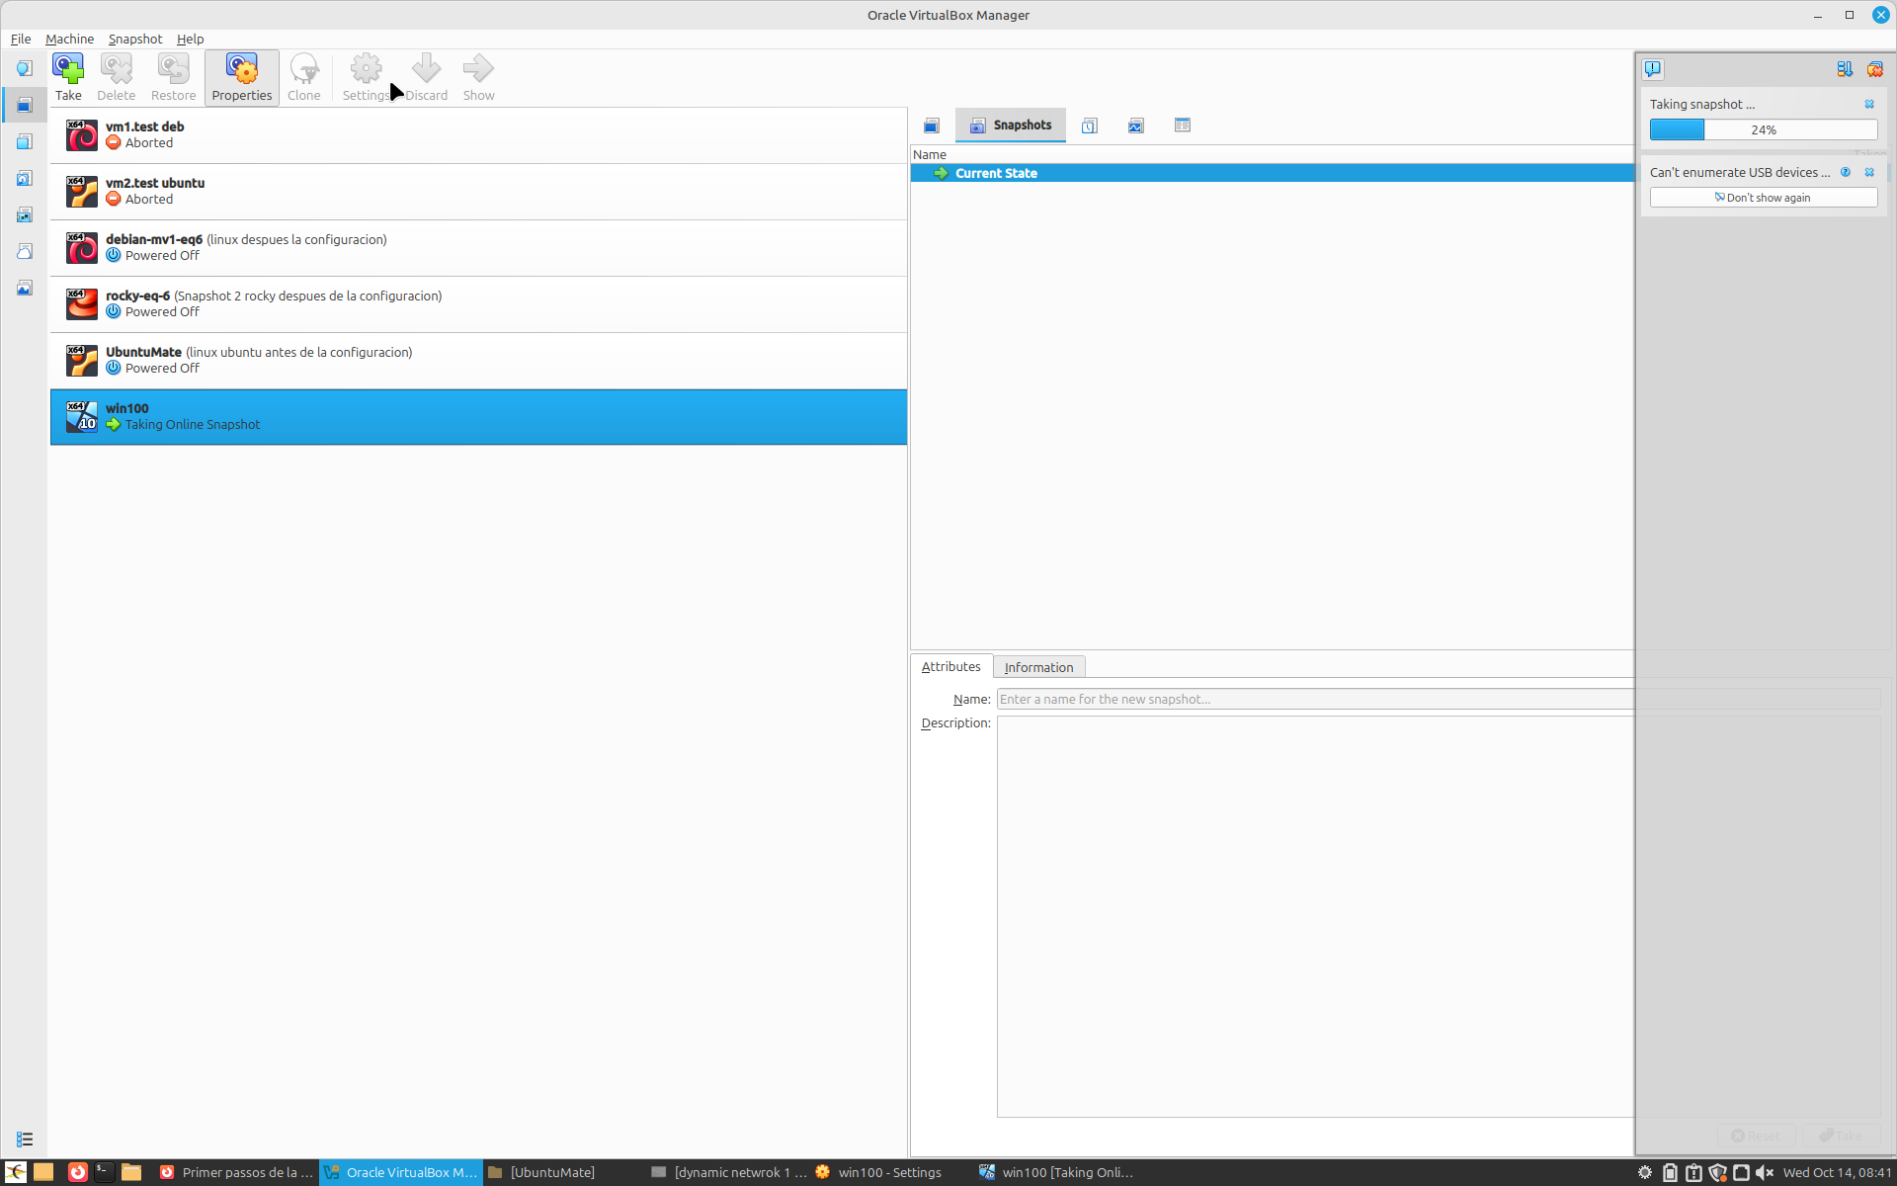Select the Current State snapshot row
This screenshot has width=1897, height=1186.
(1273, 173)
